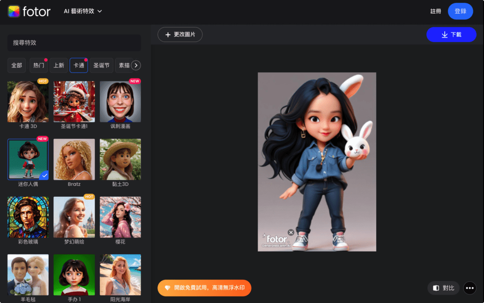This screenshot has width=484, height=303.
Task: Click the arrow to show more categories
Action: [x=136, y=65]
